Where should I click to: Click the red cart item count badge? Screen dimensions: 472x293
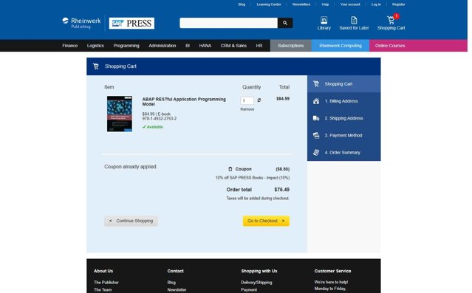[397, 16]
